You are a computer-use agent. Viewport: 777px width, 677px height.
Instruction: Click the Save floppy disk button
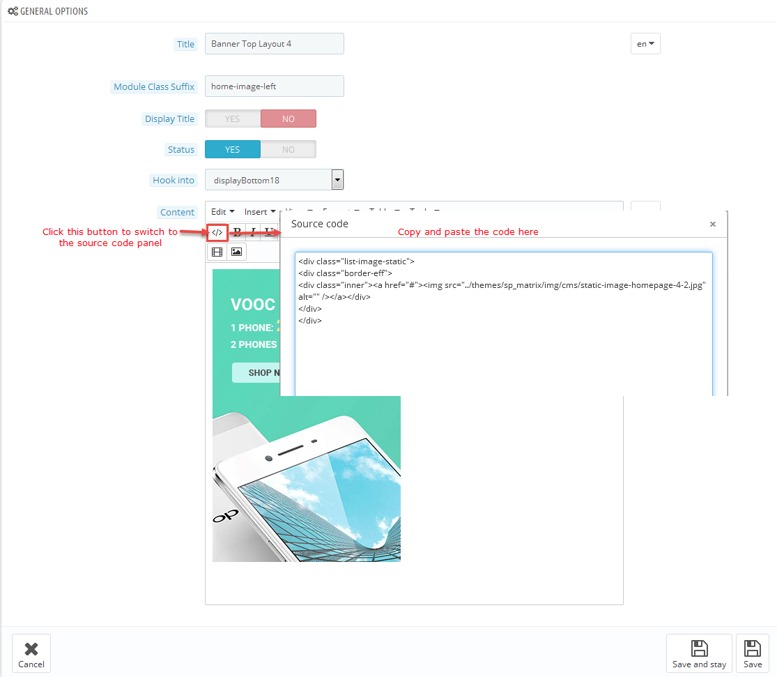(752, 653)
